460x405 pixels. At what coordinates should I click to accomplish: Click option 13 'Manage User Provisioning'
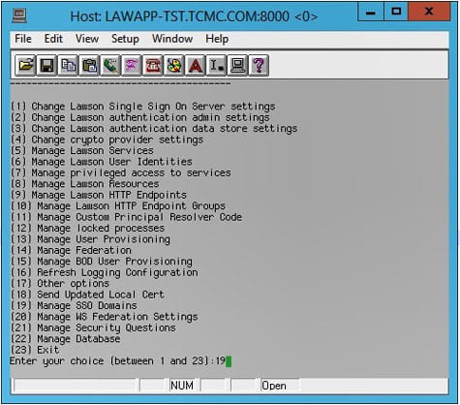click(x=90, y=239)
